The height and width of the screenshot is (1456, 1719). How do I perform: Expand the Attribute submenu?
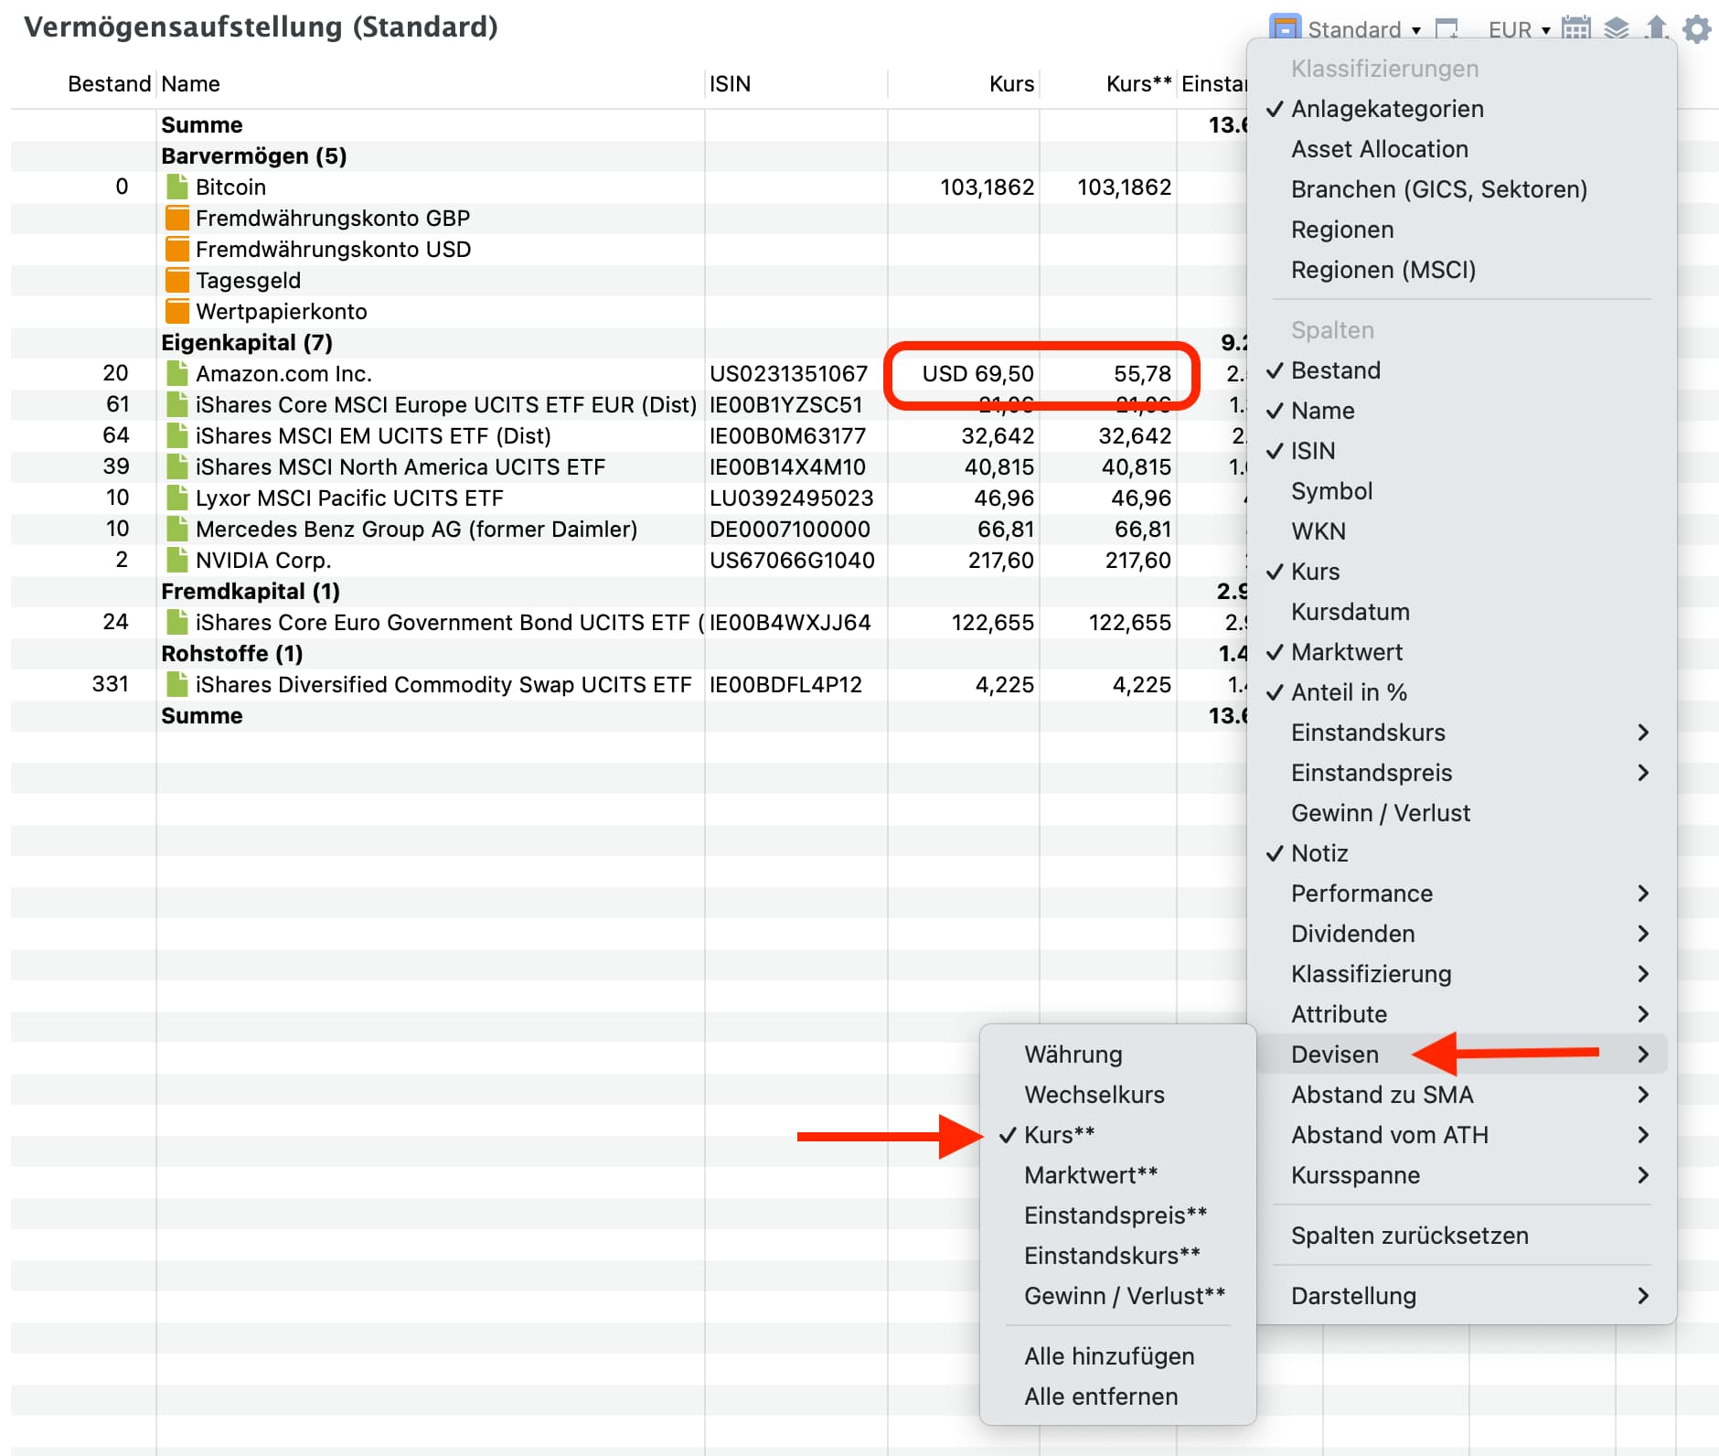pos(1461,1014)
